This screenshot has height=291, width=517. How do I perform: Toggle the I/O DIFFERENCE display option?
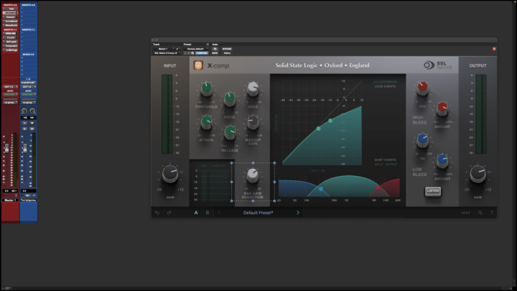pos(385,82)
